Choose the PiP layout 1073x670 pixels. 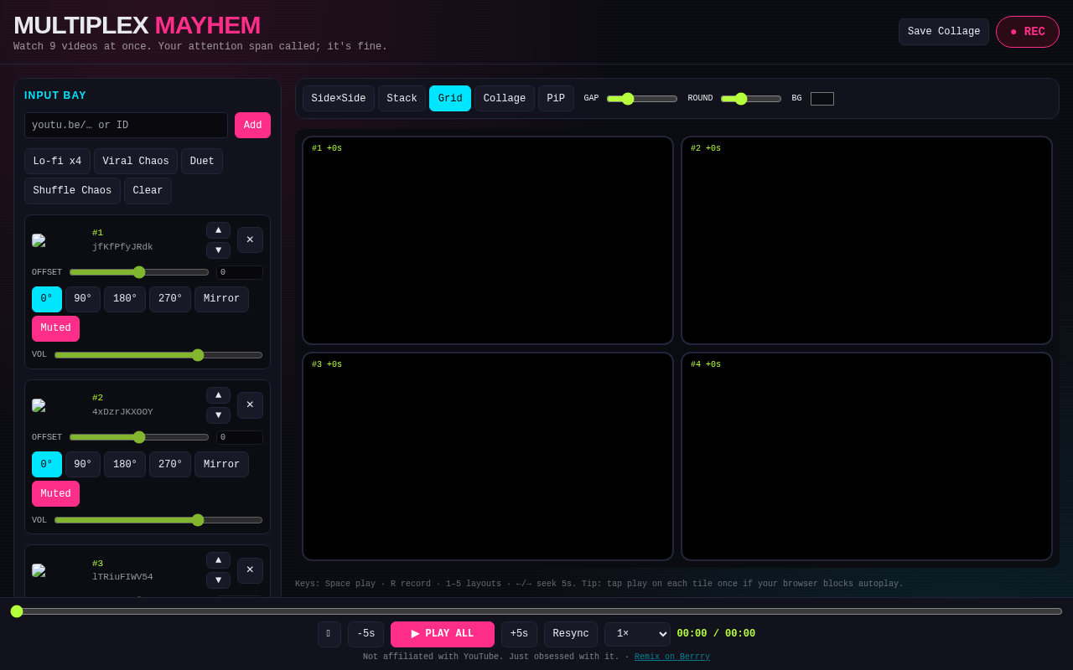point(556,99)
